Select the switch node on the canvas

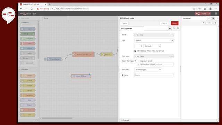(106, 55)
